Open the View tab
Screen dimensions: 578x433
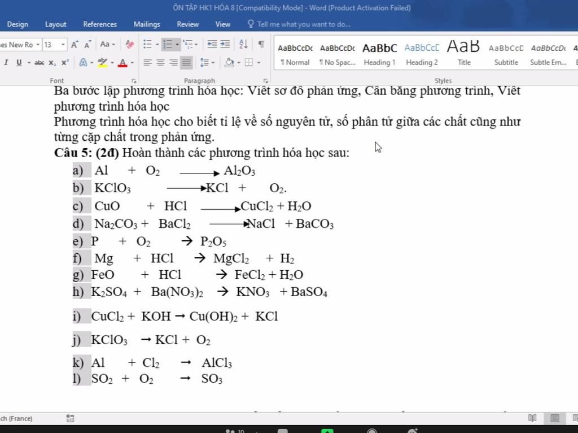pos(223,24)
